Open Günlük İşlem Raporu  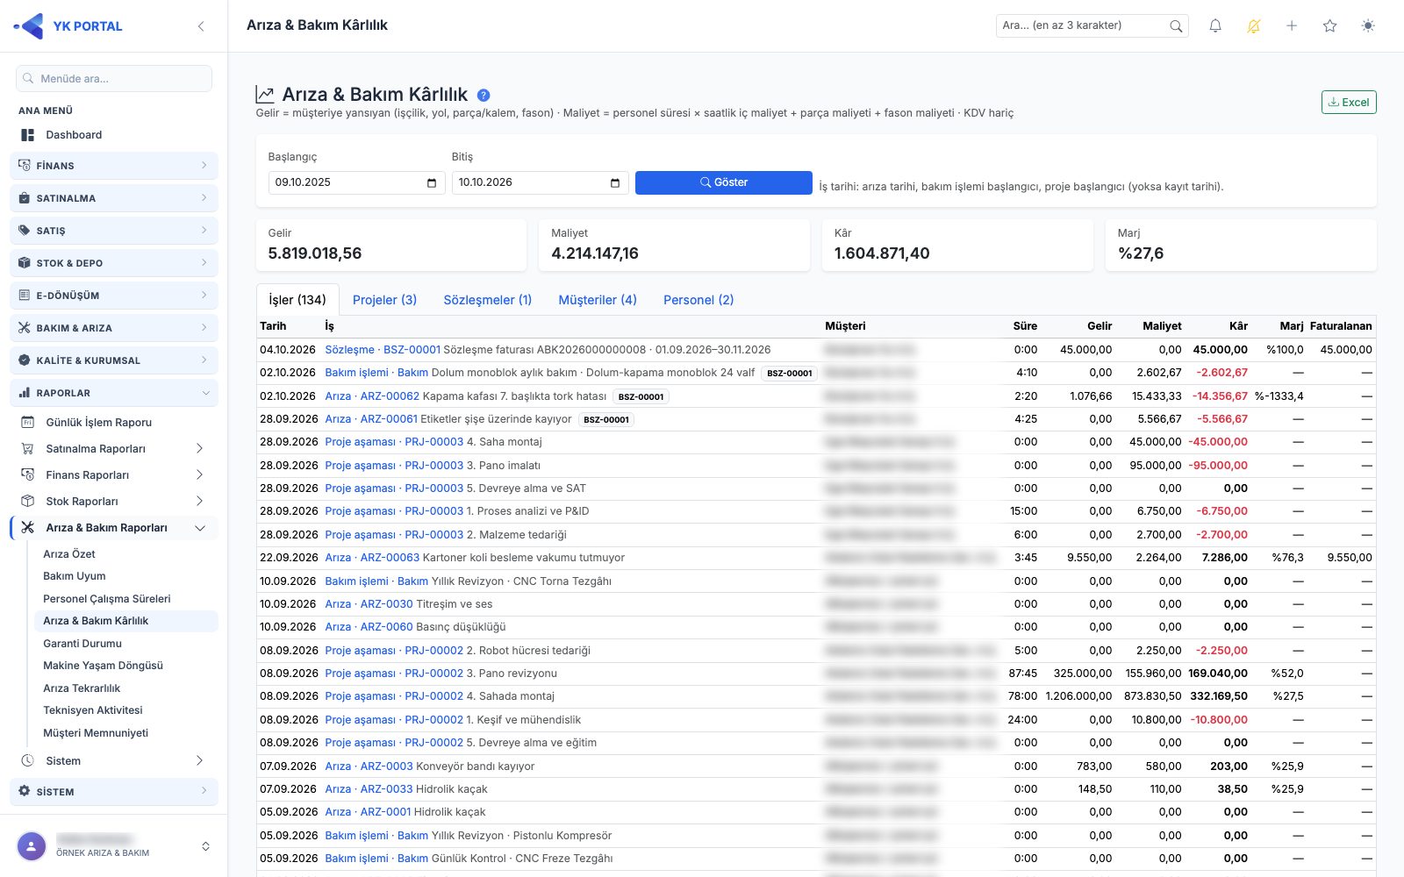99,422
